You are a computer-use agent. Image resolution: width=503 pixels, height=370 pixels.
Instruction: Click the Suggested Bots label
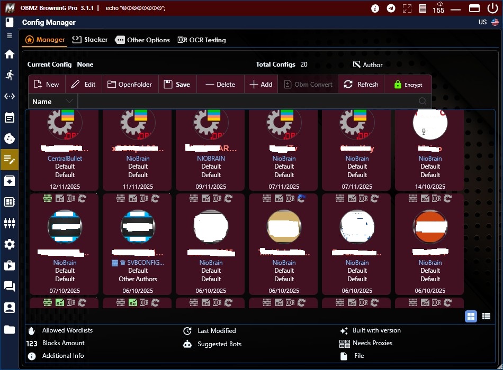pyautogui.click(x=219, y=344)
